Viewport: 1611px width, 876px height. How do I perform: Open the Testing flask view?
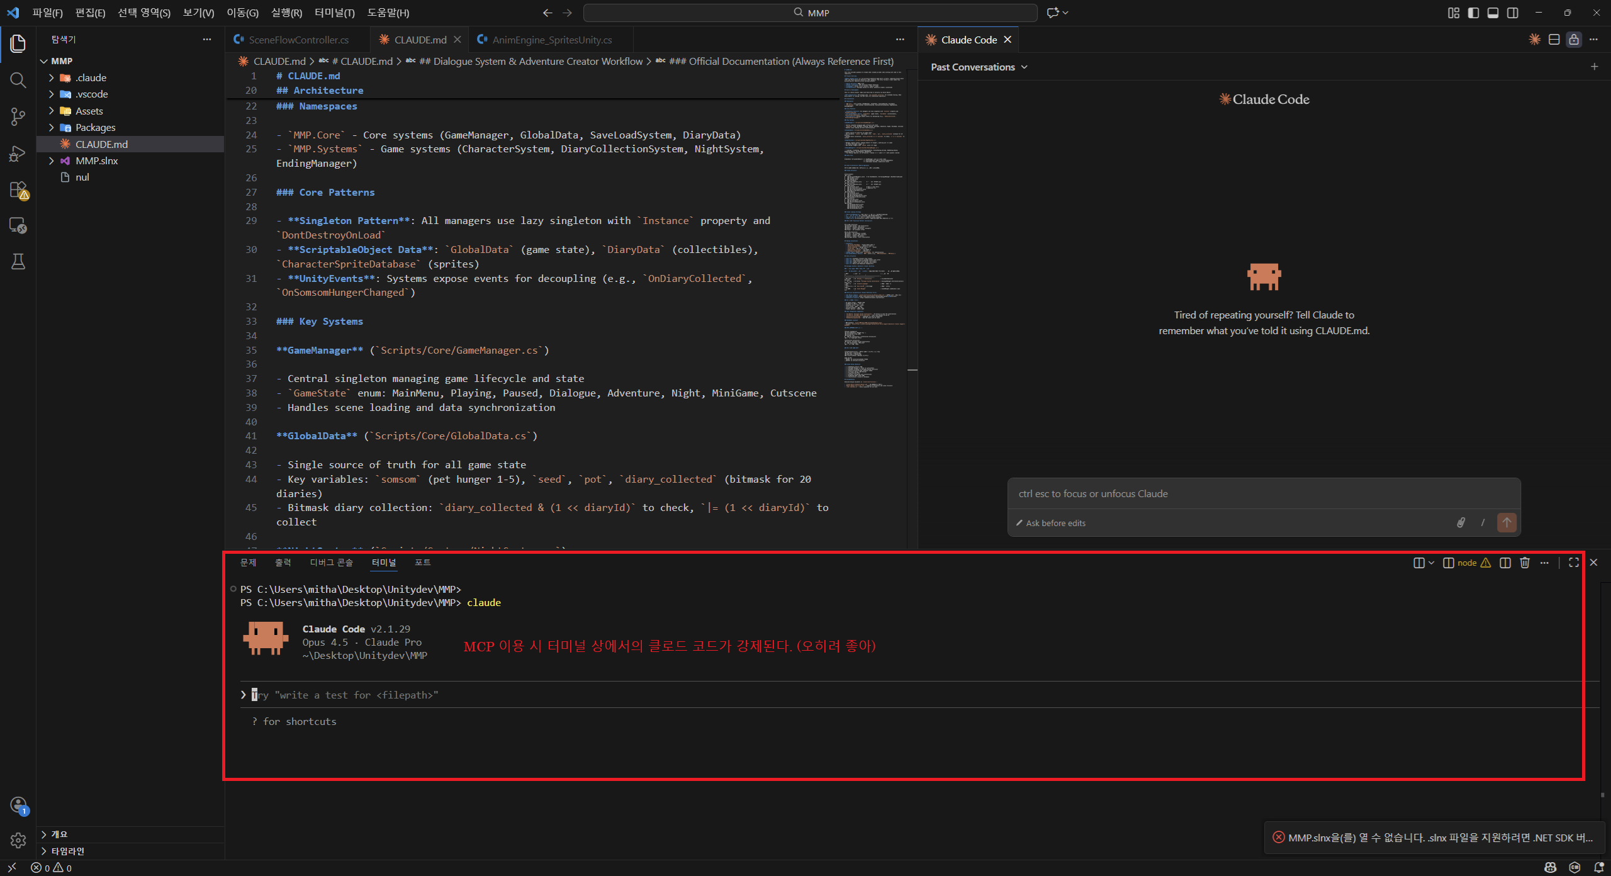18,262
